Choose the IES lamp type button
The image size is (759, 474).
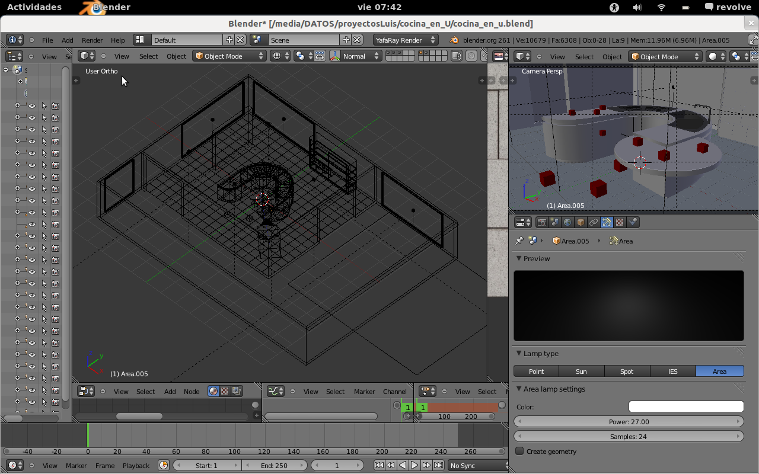click(673, 371)
